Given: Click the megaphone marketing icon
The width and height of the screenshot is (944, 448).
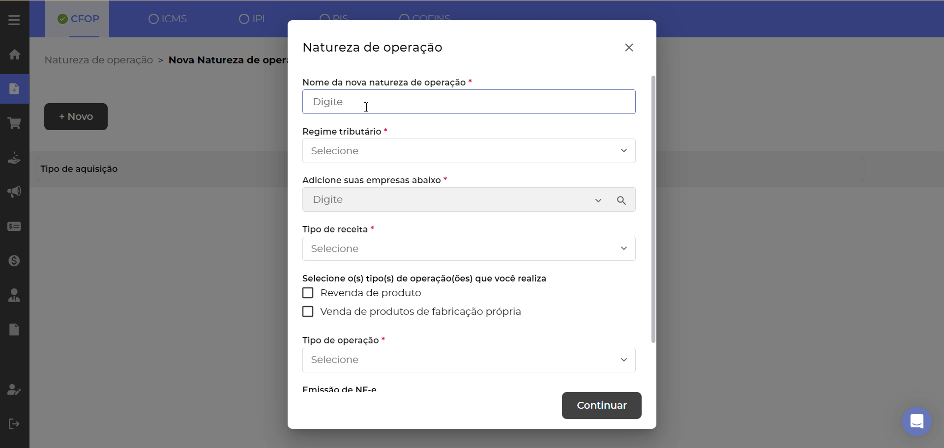Looking at the screenshot, I should pyautogui.click(x=14, y=192).
